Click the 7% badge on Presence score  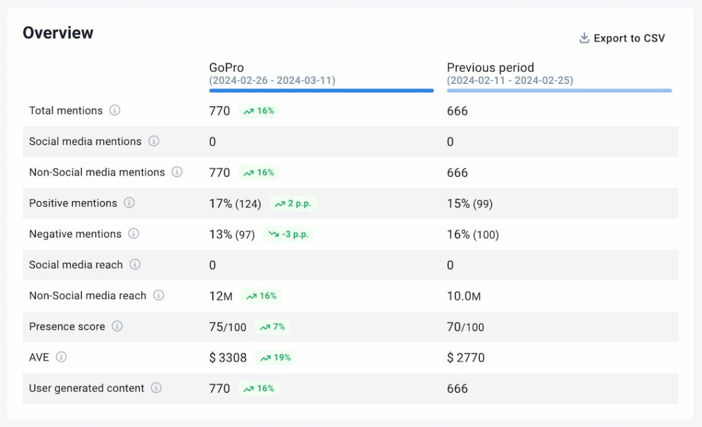click(273, 327)
